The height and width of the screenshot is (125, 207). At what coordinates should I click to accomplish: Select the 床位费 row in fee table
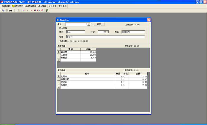point(70,55)
